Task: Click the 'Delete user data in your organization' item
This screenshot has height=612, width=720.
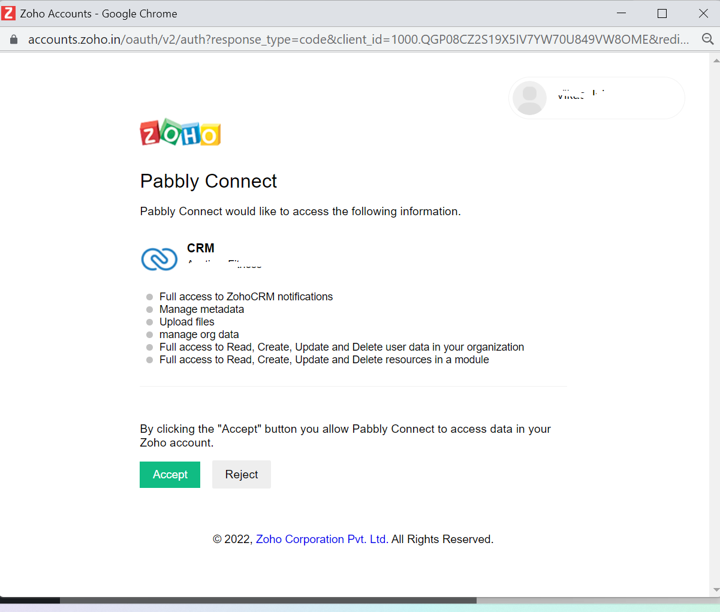Action: (x=342, y=347)
